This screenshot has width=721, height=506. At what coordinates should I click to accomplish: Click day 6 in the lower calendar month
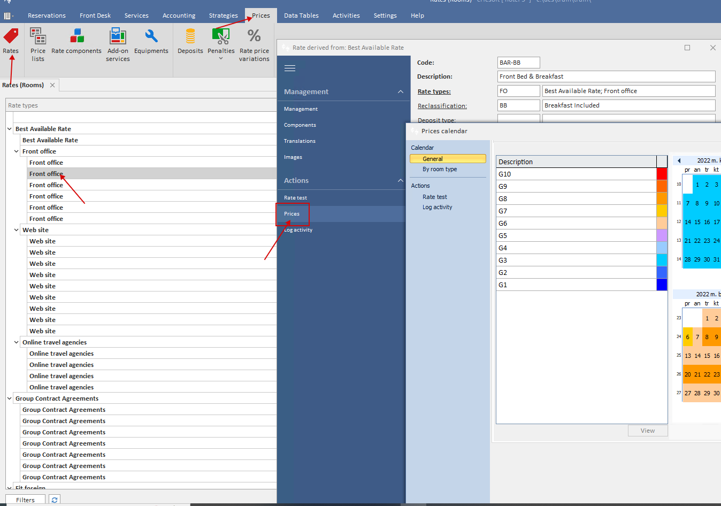[688, 337]
